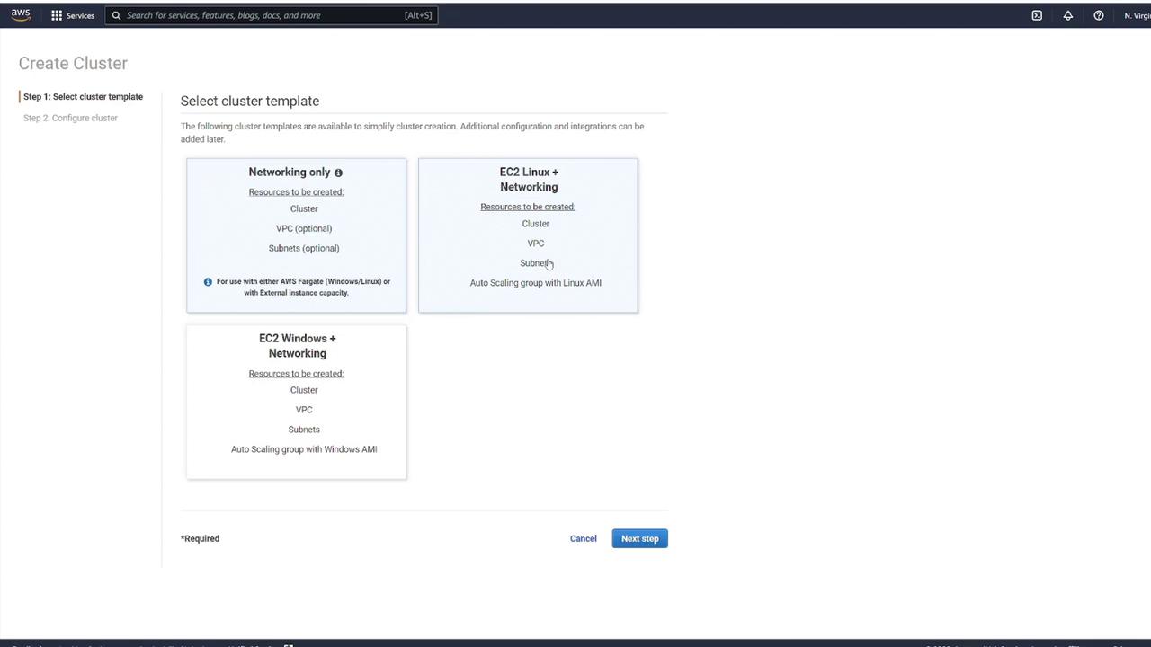Click "Resources to be created:" in Networking only card
The width and height of the screenshot is (1151, 647).
click(x=296, y=192)
